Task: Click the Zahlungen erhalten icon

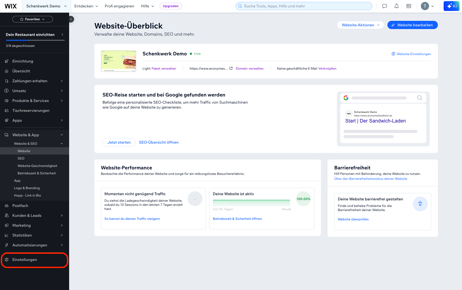Action: (x=7, y=81)
